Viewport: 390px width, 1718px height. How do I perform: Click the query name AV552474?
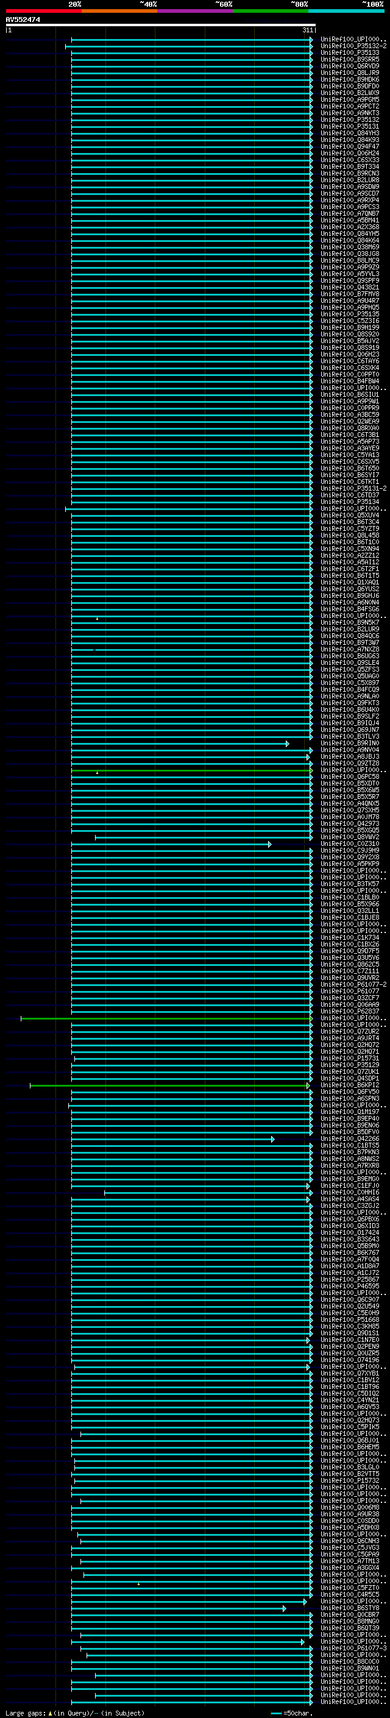pos(23,20)
